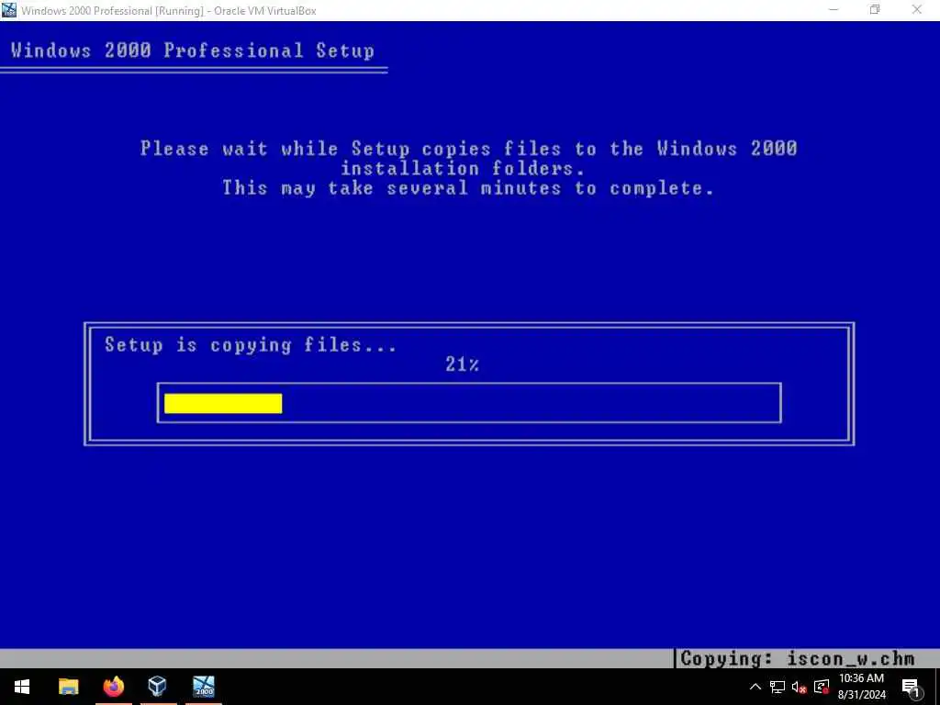940x705 pixels.
Task: Show hidden system tray icons chevron
Action: click(x=755, y=687)
